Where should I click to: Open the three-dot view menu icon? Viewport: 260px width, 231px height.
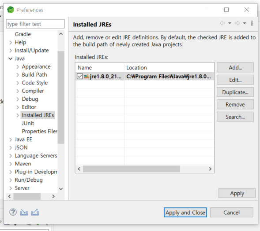click(x=252, y=23)
